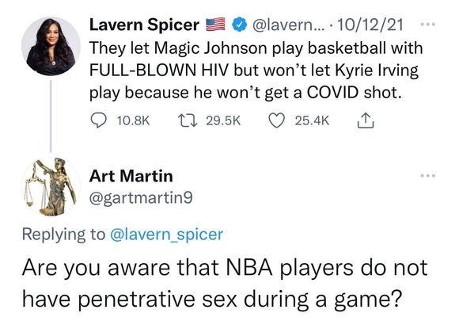The width and height of the screenshot is (459, 336).
Task: Open the share upload icon
Action: tap(366, 120)
